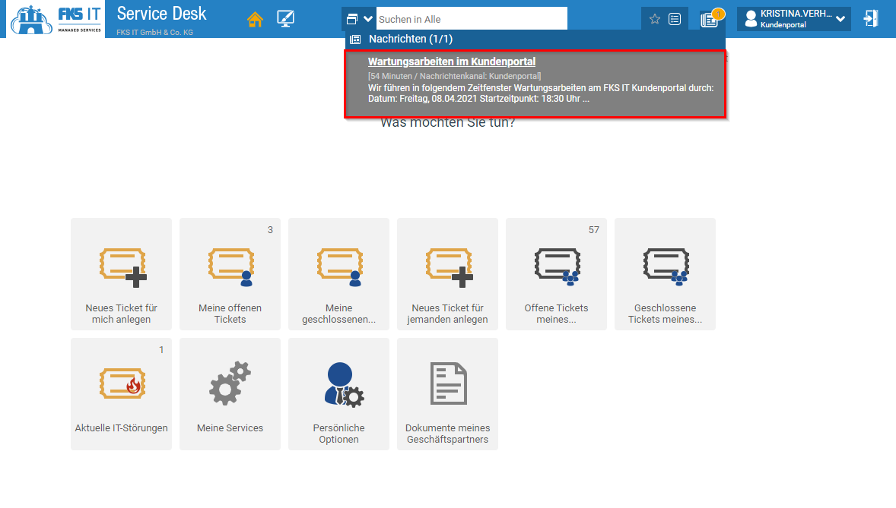Click the orange home icon
This screenshot has height=508, width=896.
pos(255,20)
